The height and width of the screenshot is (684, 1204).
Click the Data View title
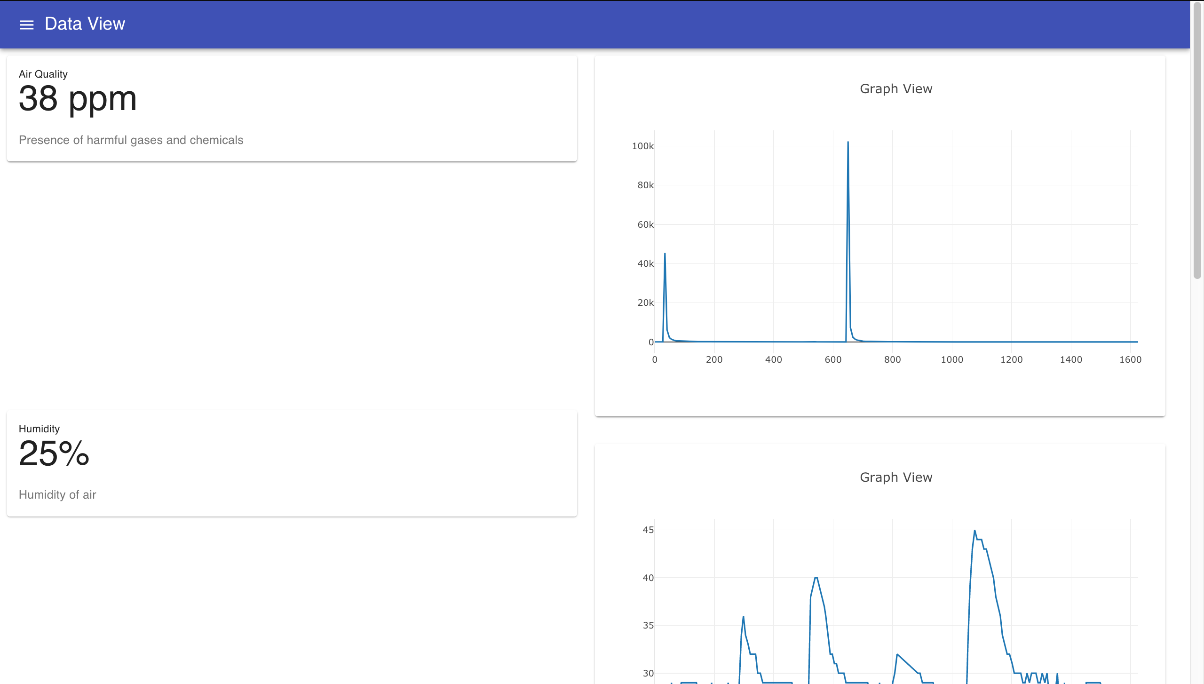pos(85,24)
